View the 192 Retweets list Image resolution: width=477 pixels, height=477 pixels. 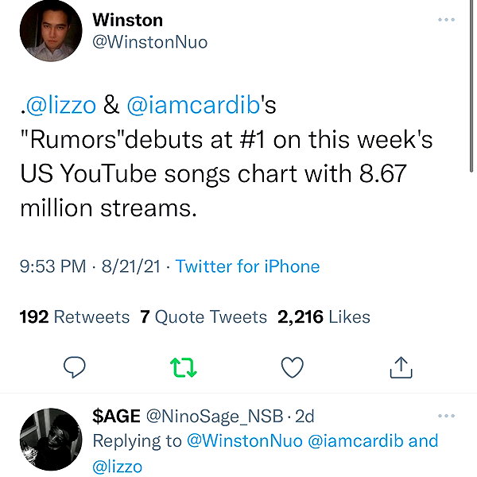coord(75,316)
